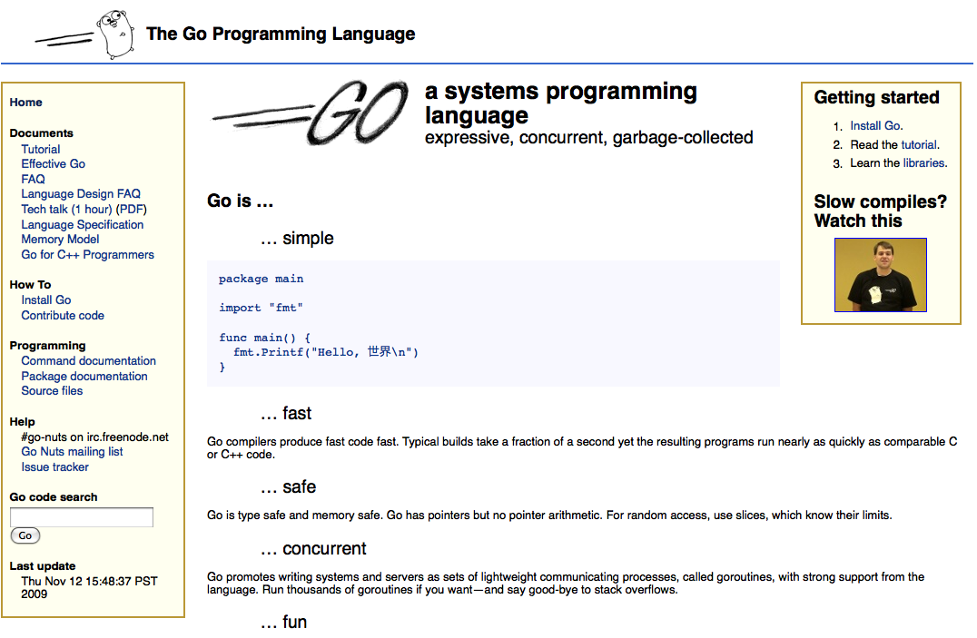Browse the Source files link
Viewport: 977px width, 638px height.
tap(52, 390)
